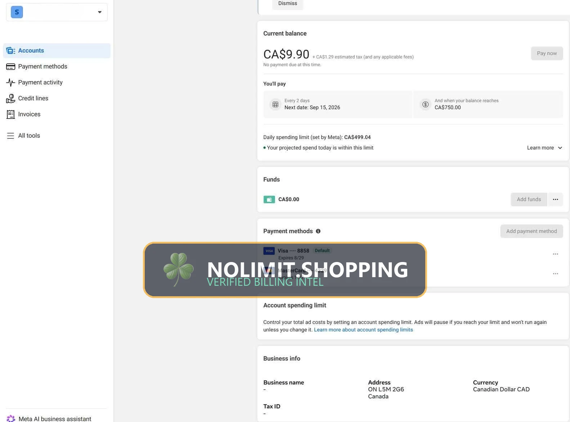The image size is (570, 422).
Task: Open options for the MasterCard row
Action: 556,274
